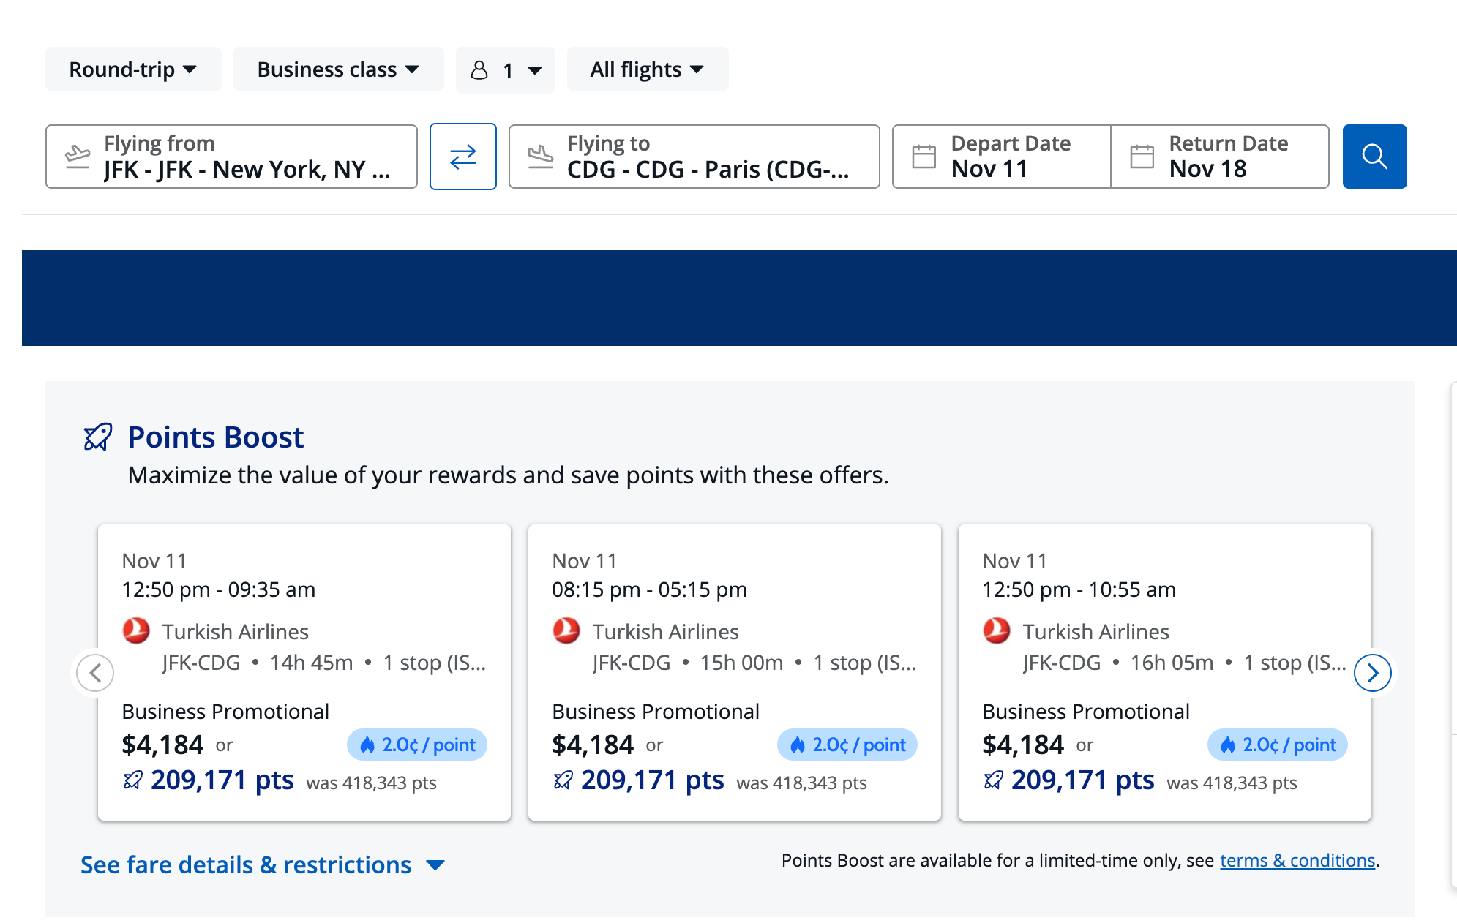Screen dimensions: 1457x923
Task: Go to next Points Boost offers
Action: (1373, 673)
